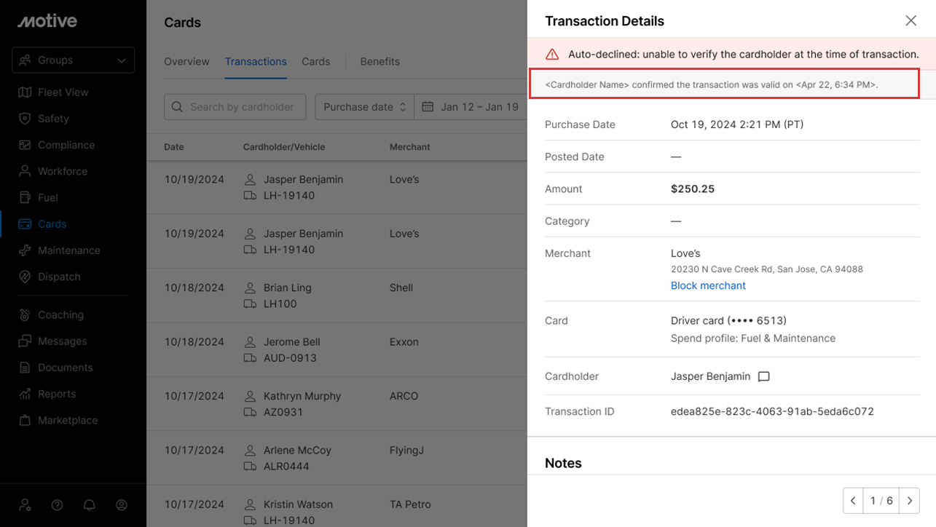Click the Cards icon in sidebar

click(x=25, y=224)
